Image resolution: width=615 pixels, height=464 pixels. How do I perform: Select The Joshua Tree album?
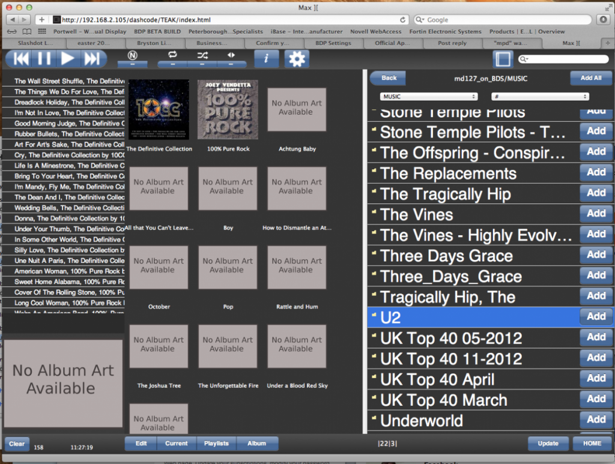[159, 346]
